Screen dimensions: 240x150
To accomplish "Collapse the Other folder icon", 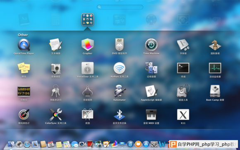I will click(x=88, y=19).
